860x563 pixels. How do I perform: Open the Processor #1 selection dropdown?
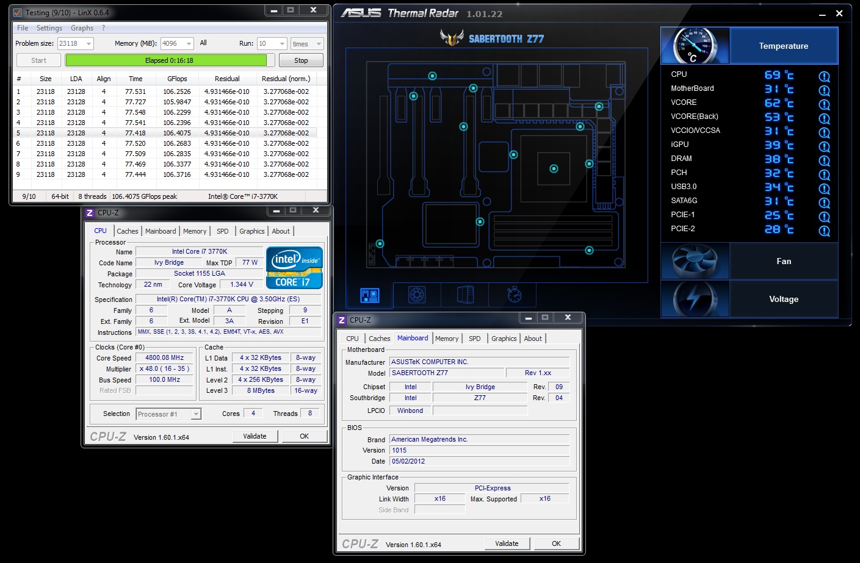click(x=196, y=414)
